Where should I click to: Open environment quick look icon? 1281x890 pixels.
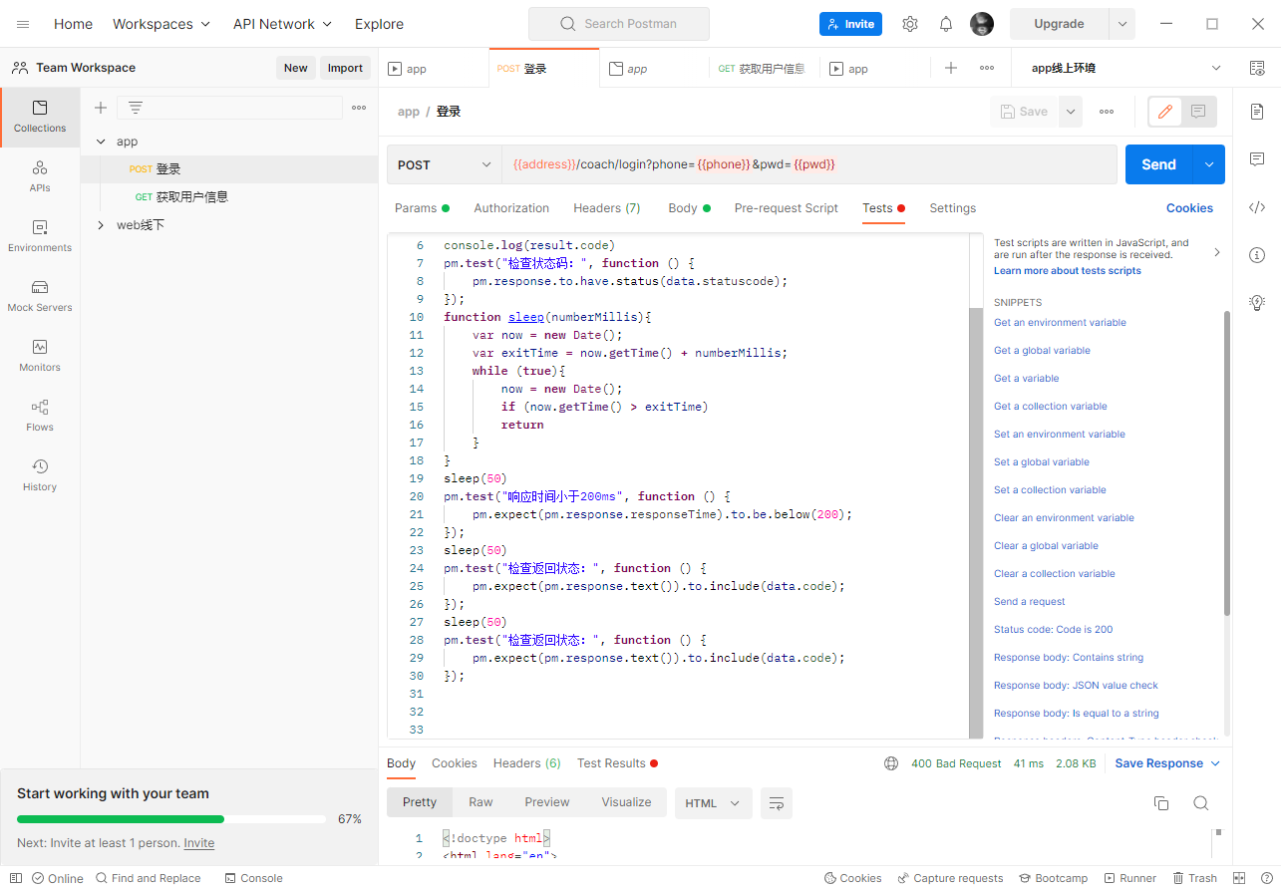click(1257, 68)
